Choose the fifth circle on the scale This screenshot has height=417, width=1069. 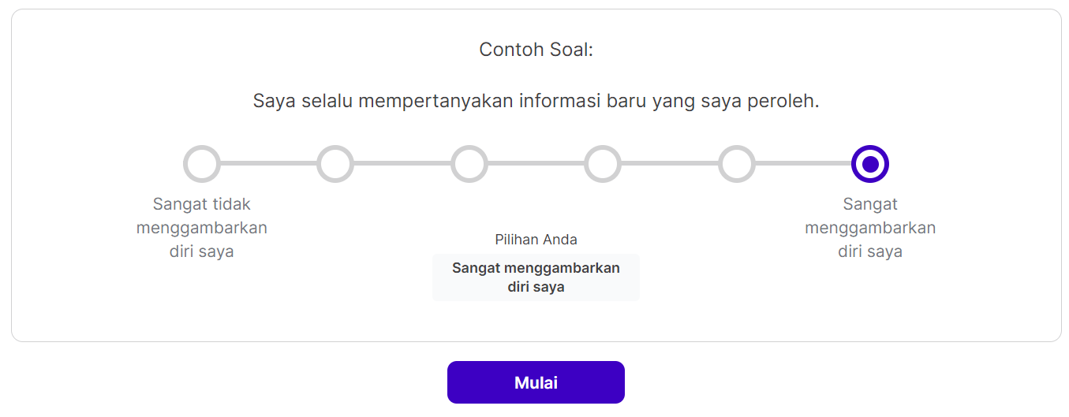pyautogui.click(x=737, y=164)
